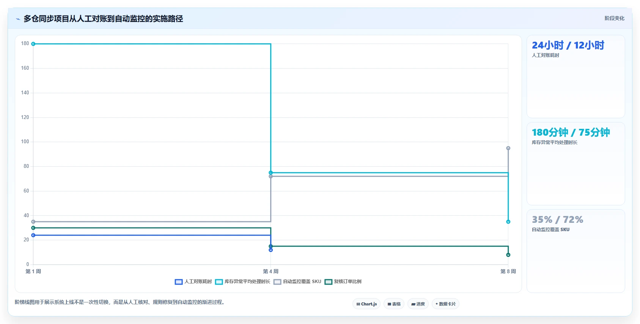Click the 库存异常平均处理时长 caption in second card
Viewport: 640px width, 324px height.
coord(555,142)
